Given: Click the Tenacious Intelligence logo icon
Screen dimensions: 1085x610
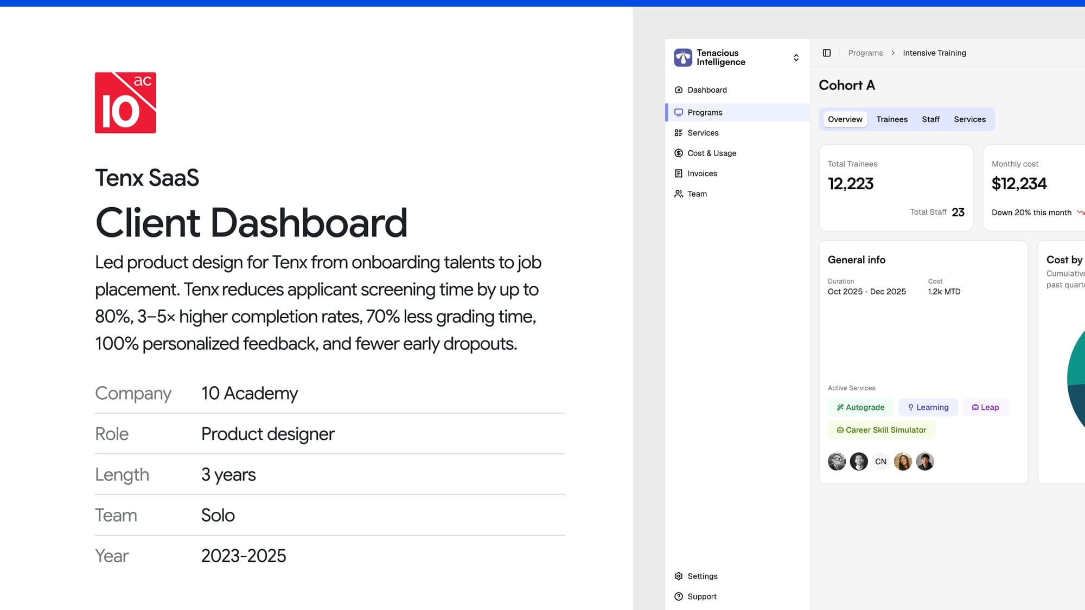Looking at the screenshot, I should pyautogui.click(x=683, y=57).
